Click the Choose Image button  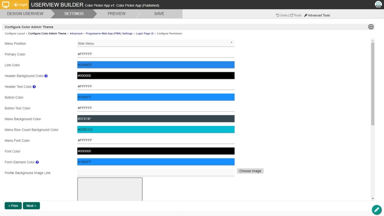pos(250,171)
